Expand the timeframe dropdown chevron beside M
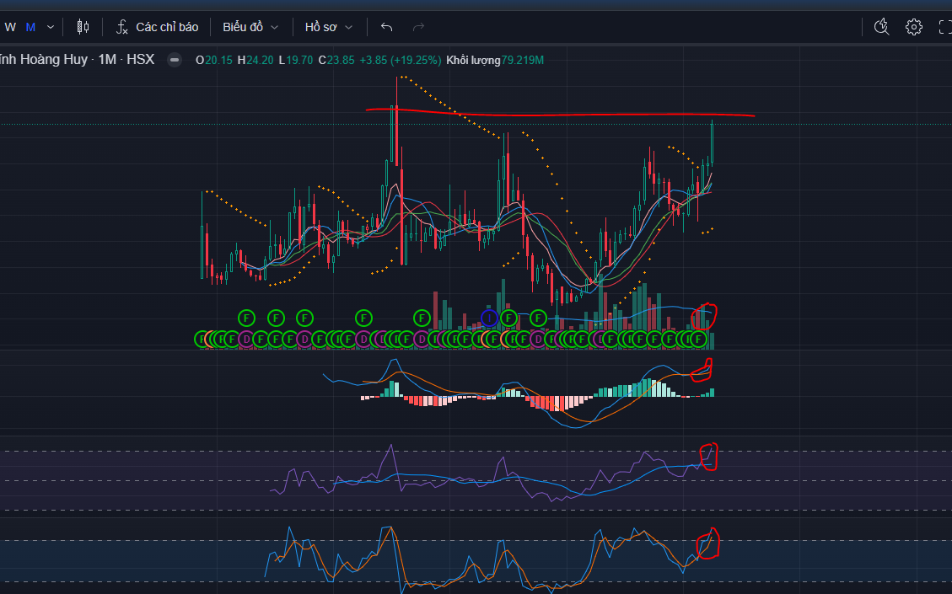Image resolution: width=952 pixels, height=594 pixels. coord(51,27)
